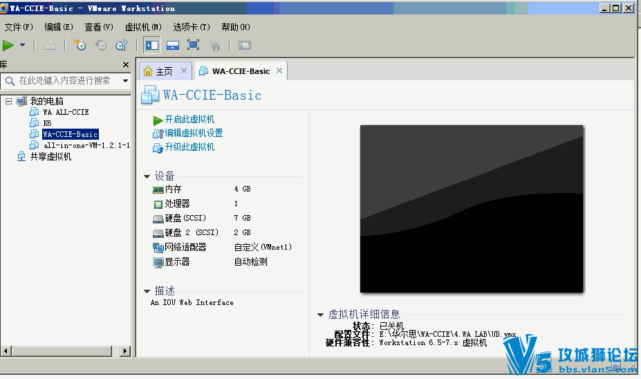Click 开启此虚拟机 link
Screen dimensions: 641x379
coord(189,120)
